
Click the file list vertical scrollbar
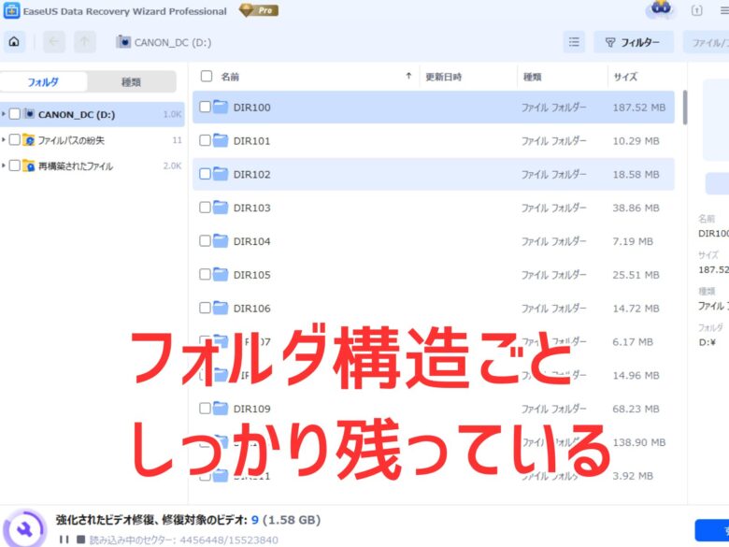pyautogui.click(x=684, y=108)
